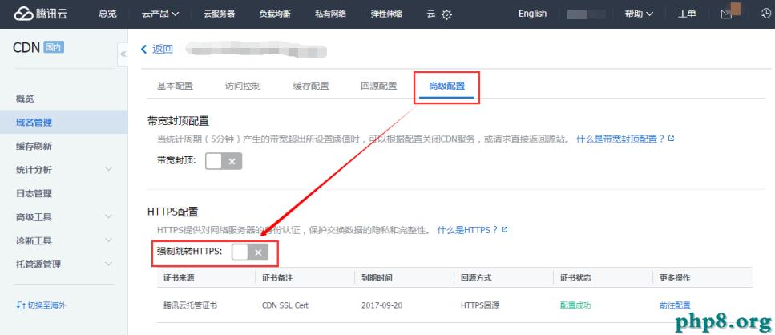
Task: Open 云服务器 in the top navigation
Action: point(219,14)
